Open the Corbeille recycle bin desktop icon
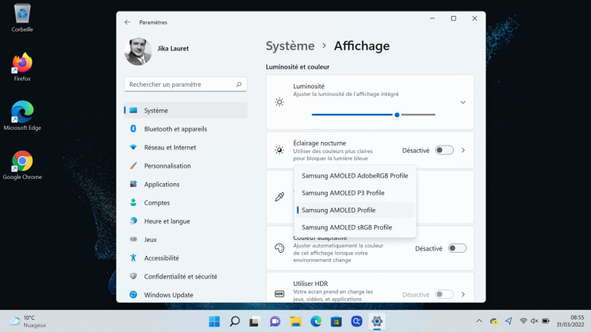 (x=22, y=18)
